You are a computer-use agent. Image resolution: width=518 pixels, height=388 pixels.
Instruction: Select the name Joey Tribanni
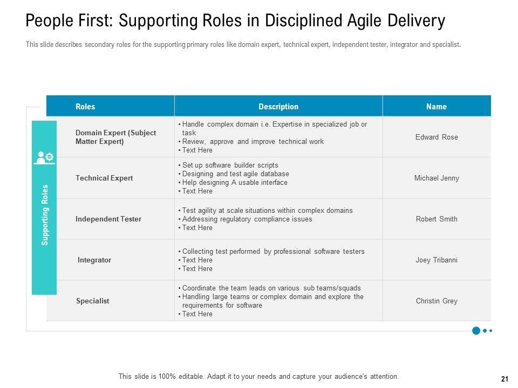437,260
